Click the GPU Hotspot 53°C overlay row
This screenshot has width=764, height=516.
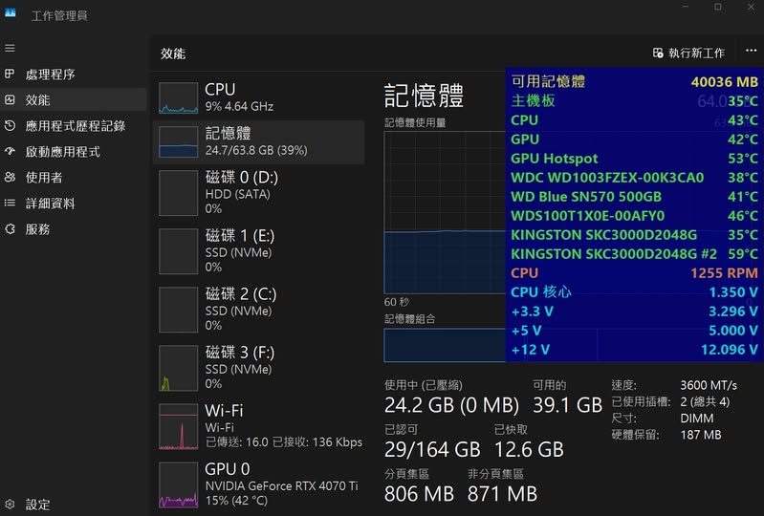point(634,159)
